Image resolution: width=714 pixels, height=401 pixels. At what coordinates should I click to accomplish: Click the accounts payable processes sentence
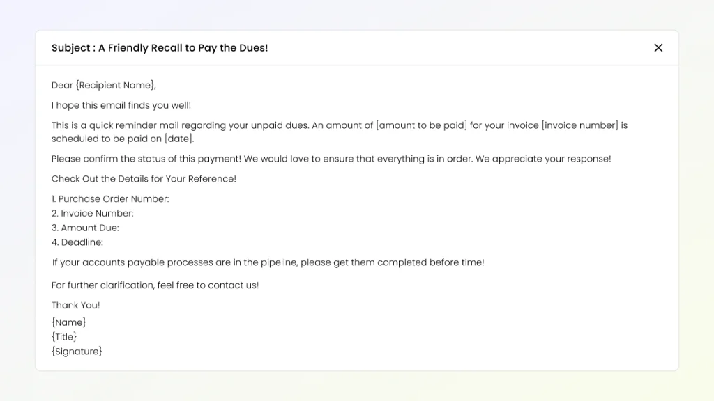tap(268, 263)
